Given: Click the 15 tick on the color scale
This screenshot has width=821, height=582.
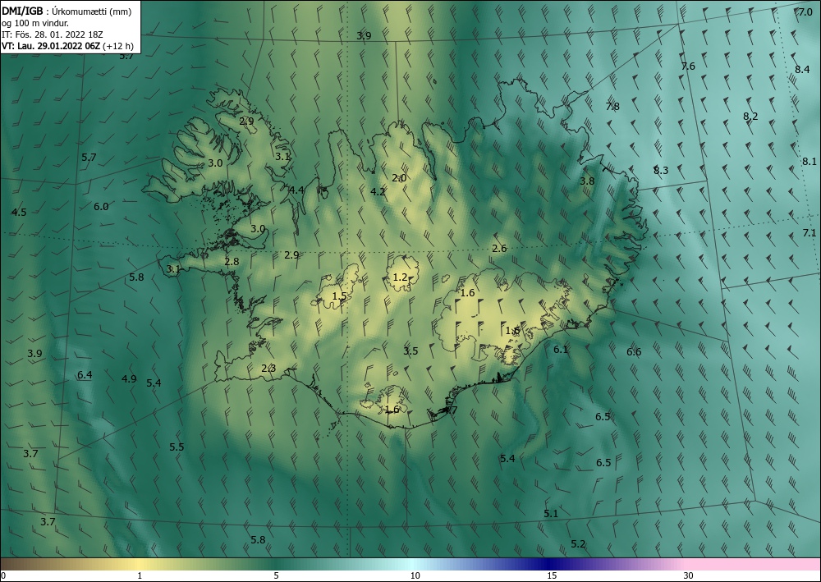Looking at the screenshot, I should 552,575.
